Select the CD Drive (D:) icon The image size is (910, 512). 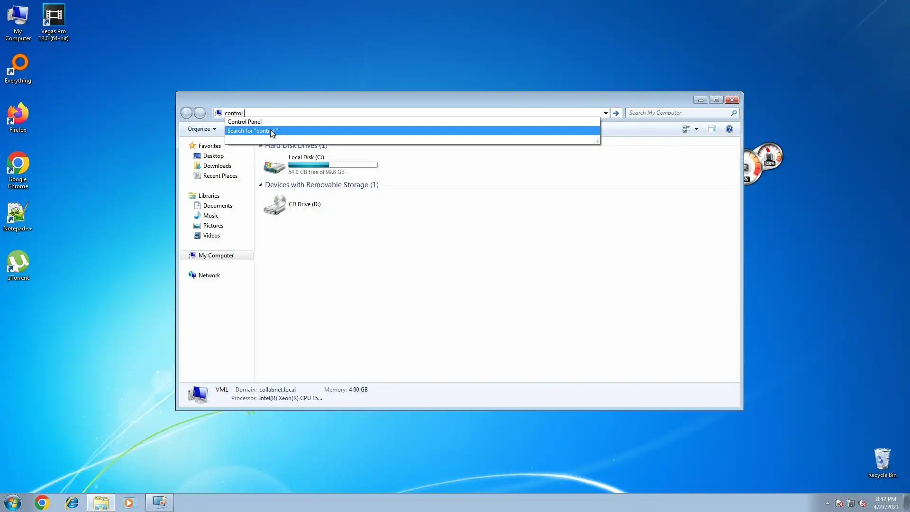pyautogui.click(x=275, y=205)
